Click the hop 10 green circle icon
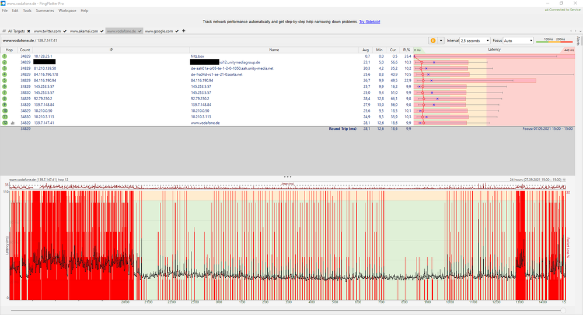 click(5, 111)
